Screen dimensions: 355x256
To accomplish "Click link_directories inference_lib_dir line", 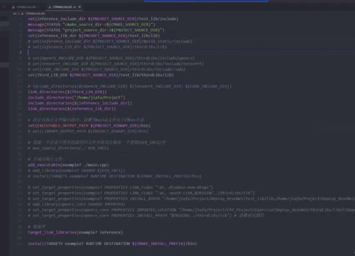I will pos(72,109).
